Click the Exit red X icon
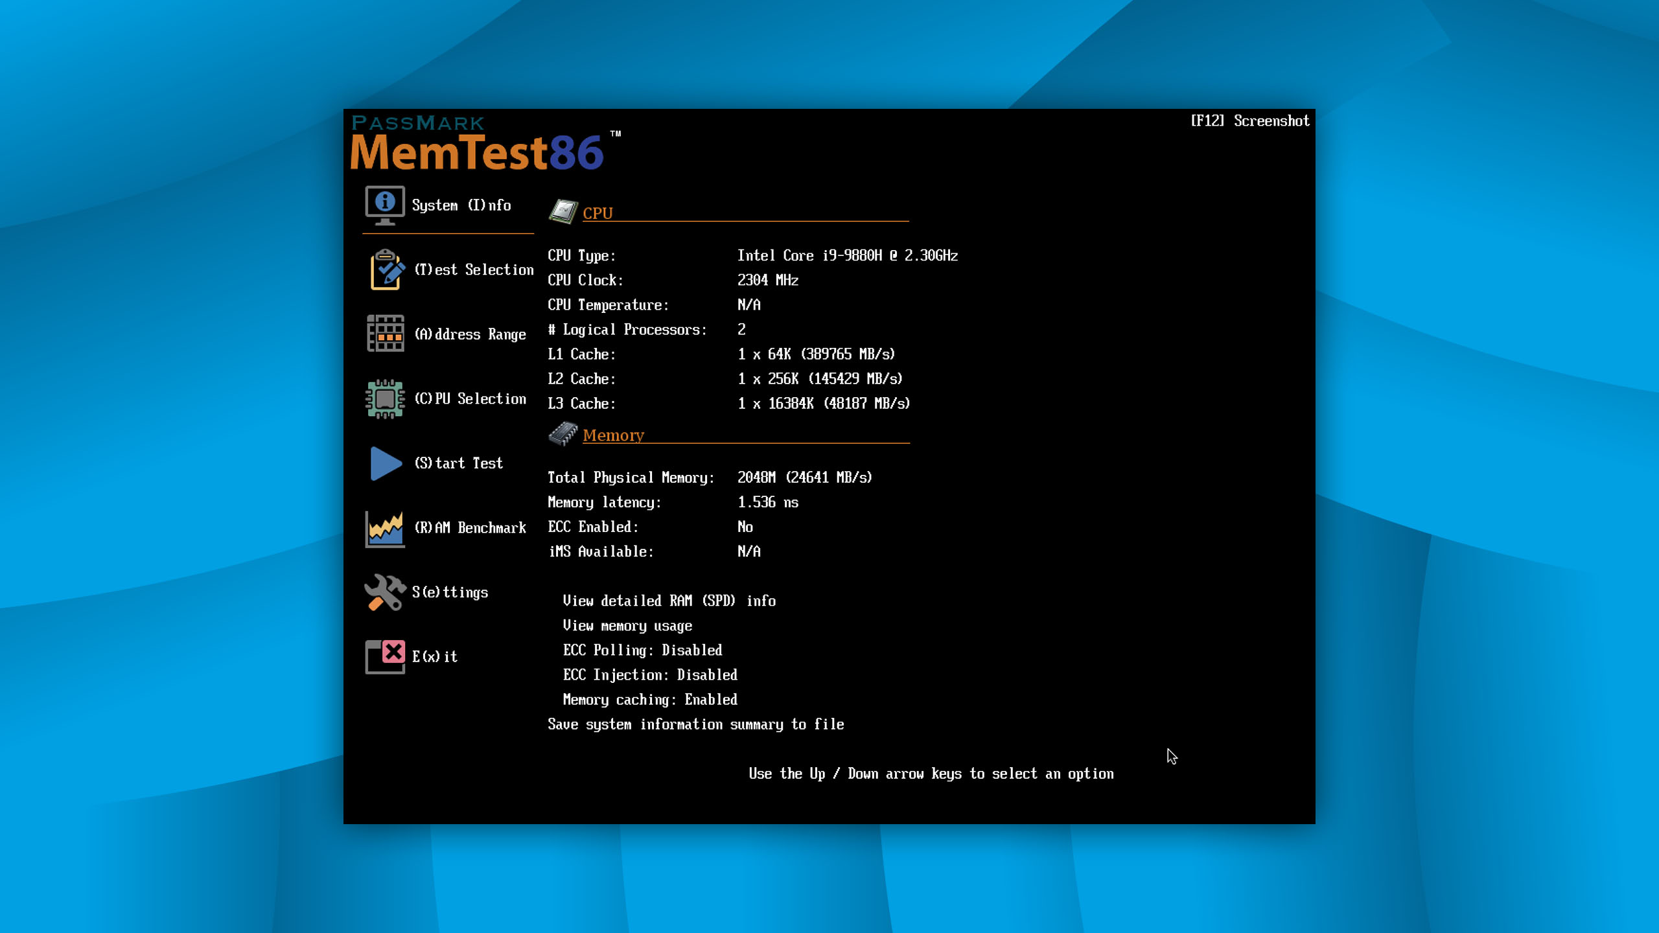This screenshot has width=1659, height=933. click(x=386, y=656)
